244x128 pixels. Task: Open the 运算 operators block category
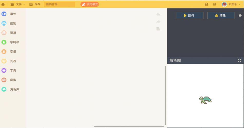(x=9, y=33)
